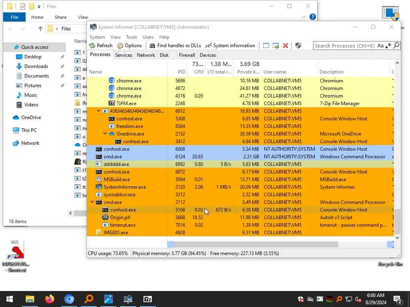Switch to the Firewall tab

187,55
